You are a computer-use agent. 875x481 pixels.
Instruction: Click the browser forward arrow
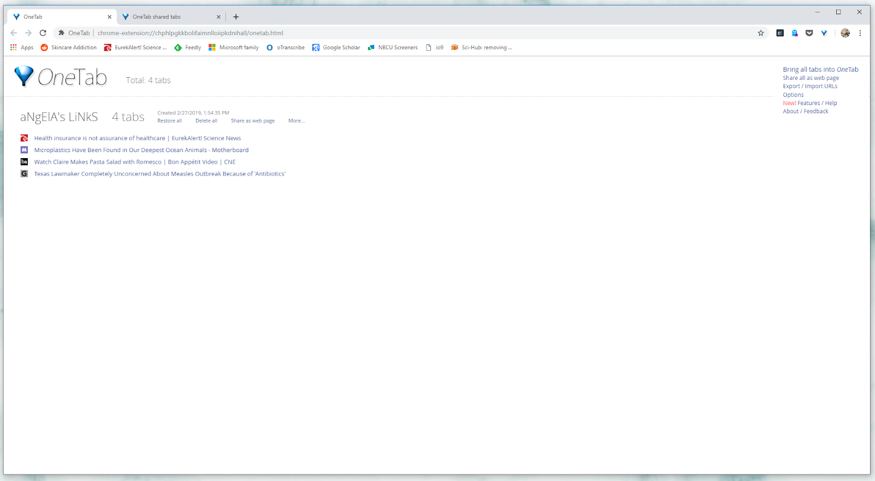coord(28,33)
